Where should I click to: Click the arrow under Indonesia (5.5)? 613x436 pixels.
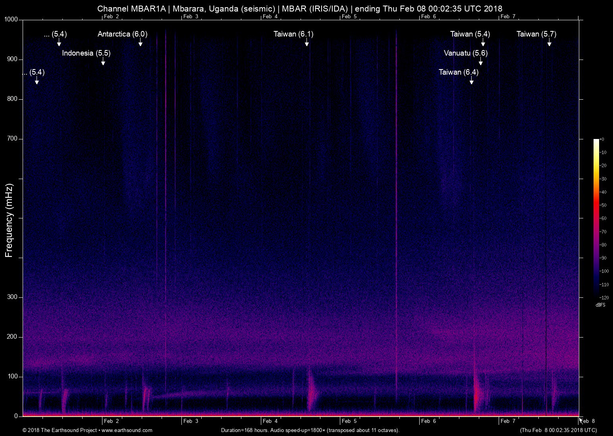[103, 62]
